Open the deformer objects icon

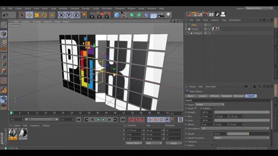(146, 15)
